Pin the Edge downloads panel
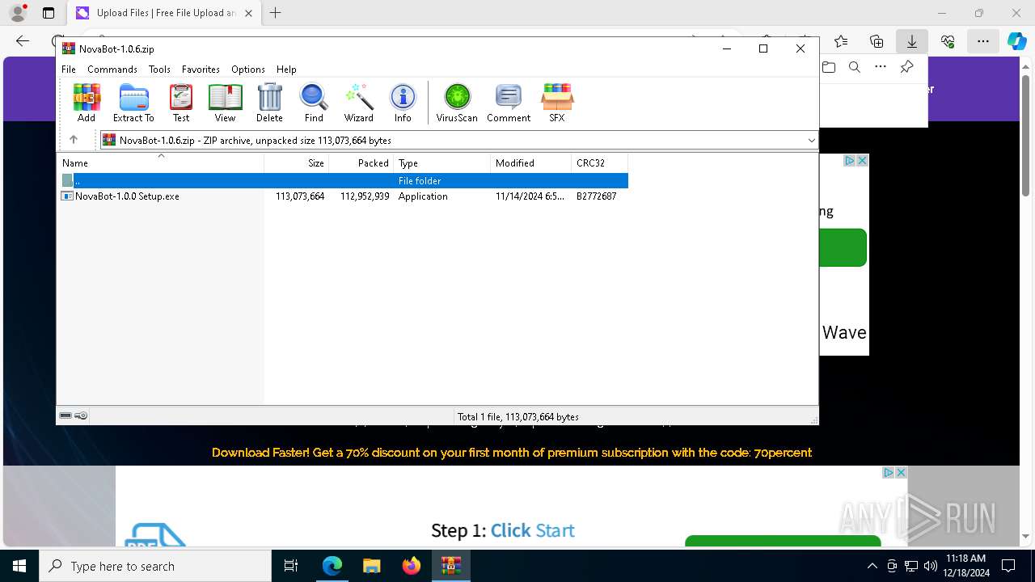The image size is (1035, 582). (906, 67)
